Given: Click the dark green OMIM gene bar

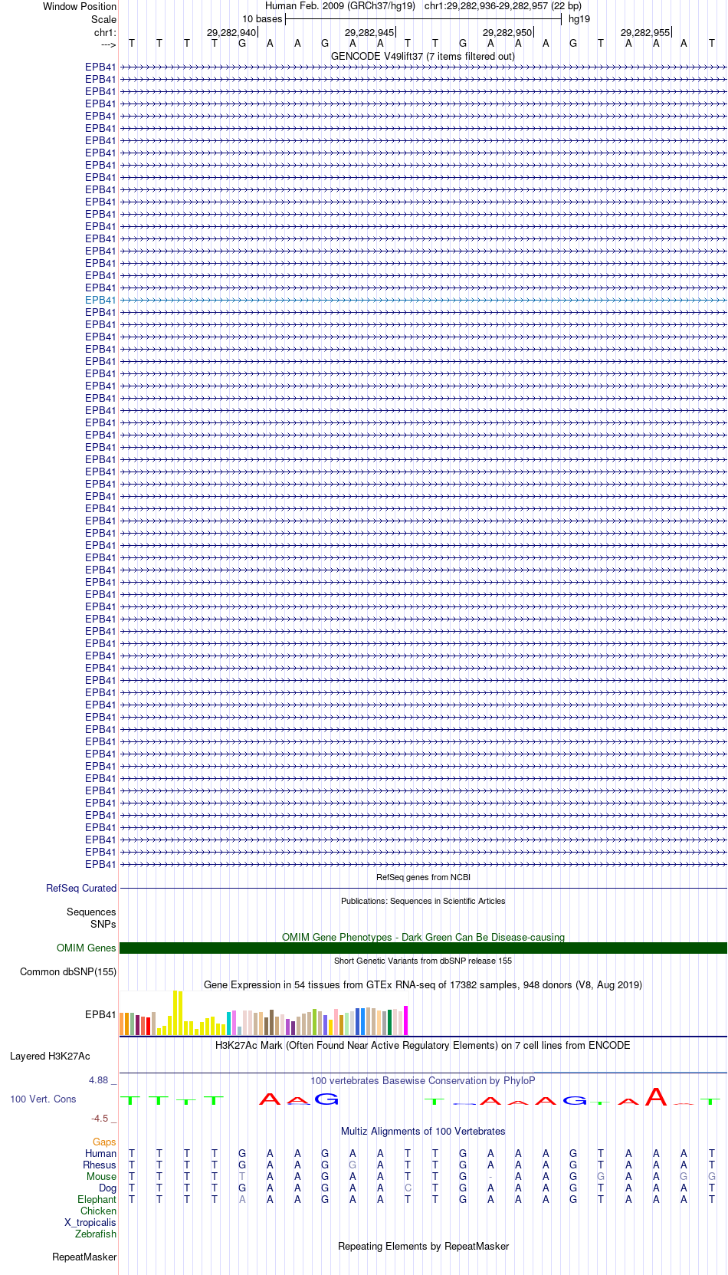Looking at the screenshot, I should (x=423, y=948).
